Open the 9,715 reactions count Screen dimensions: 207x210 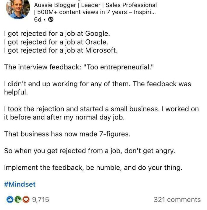coord(40,200)
